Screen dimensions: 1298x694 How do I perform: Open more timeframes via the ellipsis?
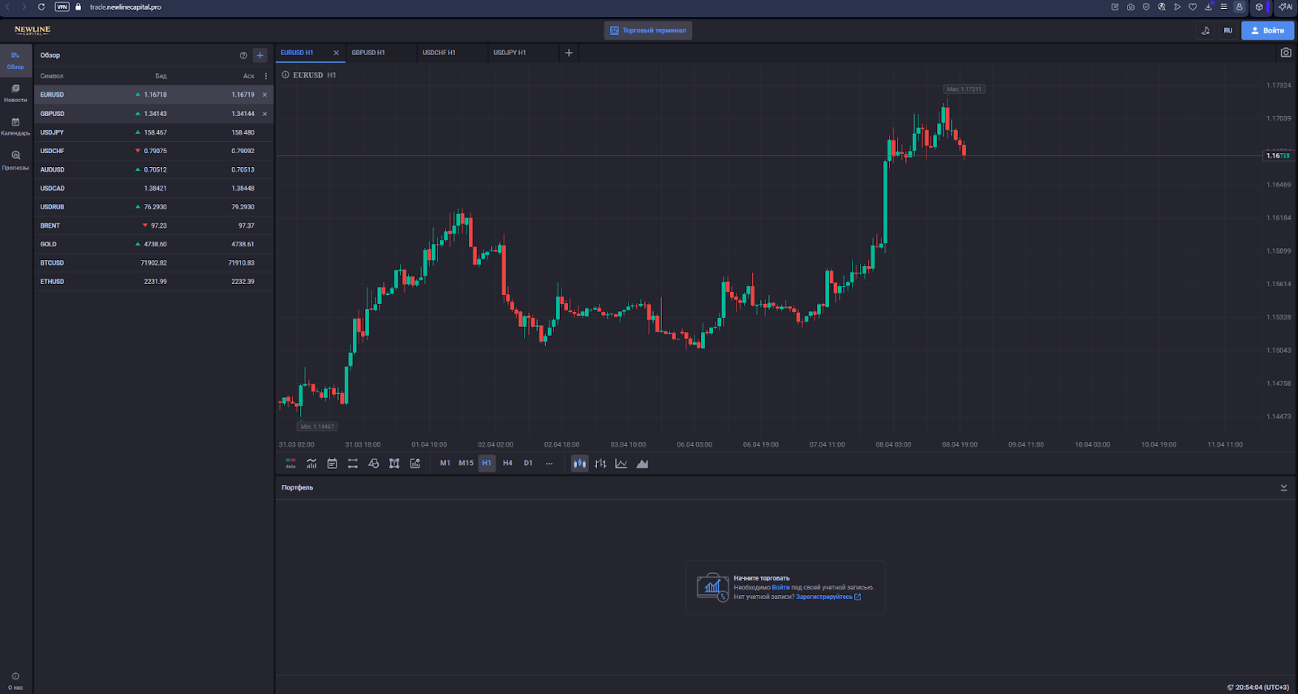tap(549, 464)
